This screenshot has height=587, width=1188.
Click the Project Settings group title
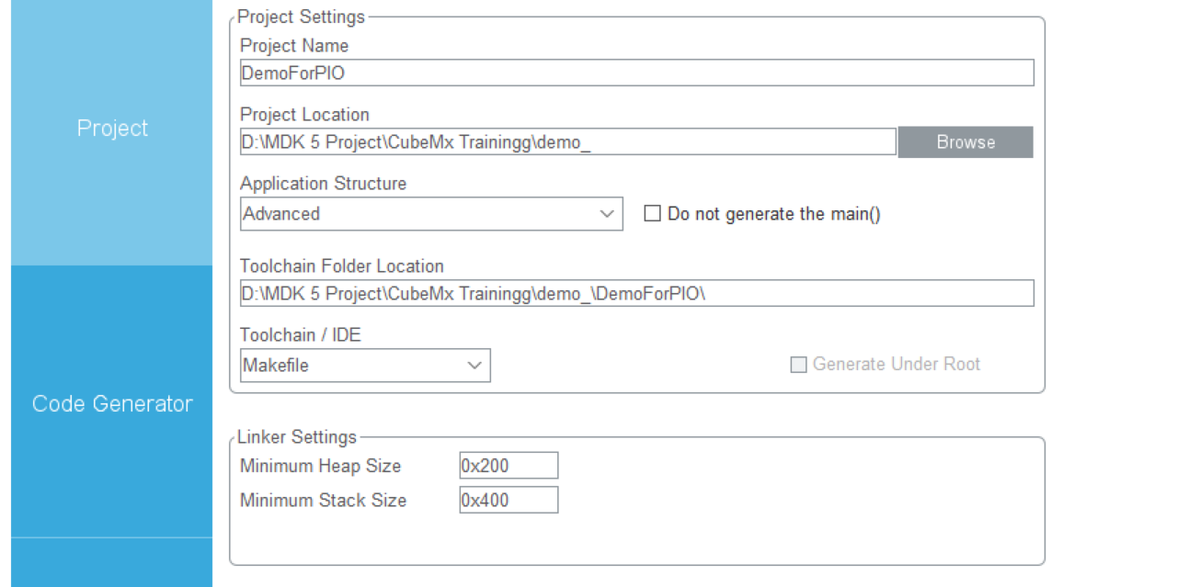[301, 17]
